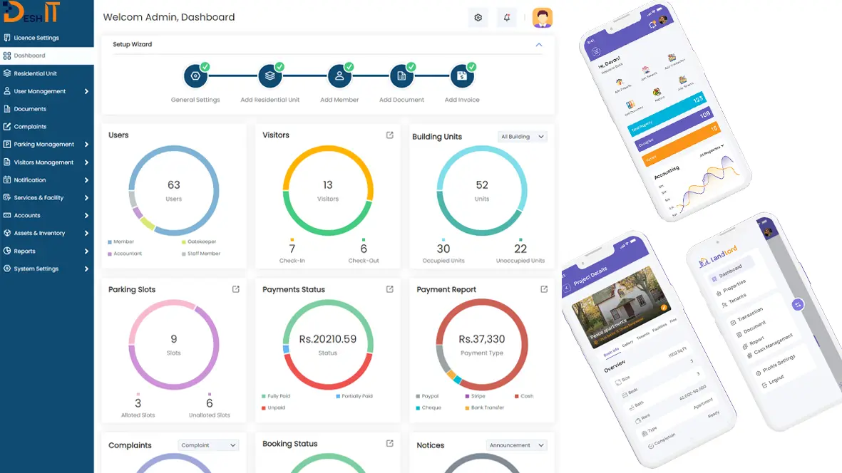The image size is (842, 473).
Task: Select the Add Residential Unit step icon
Action: [269, 76]
